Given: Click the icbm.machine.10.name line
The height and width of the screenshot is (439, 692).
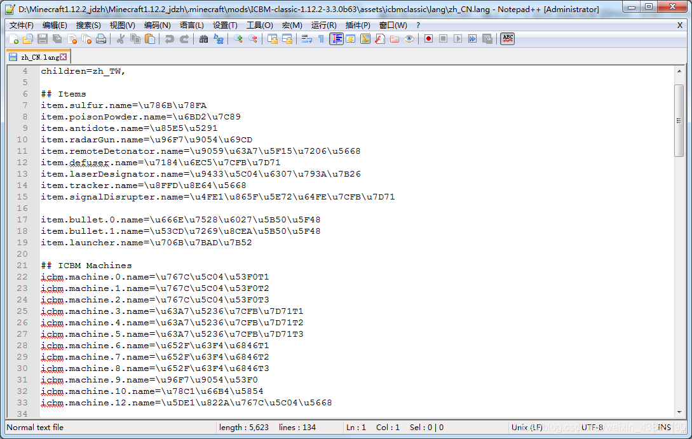Looking at the screenshot, I should click(153, 391).
